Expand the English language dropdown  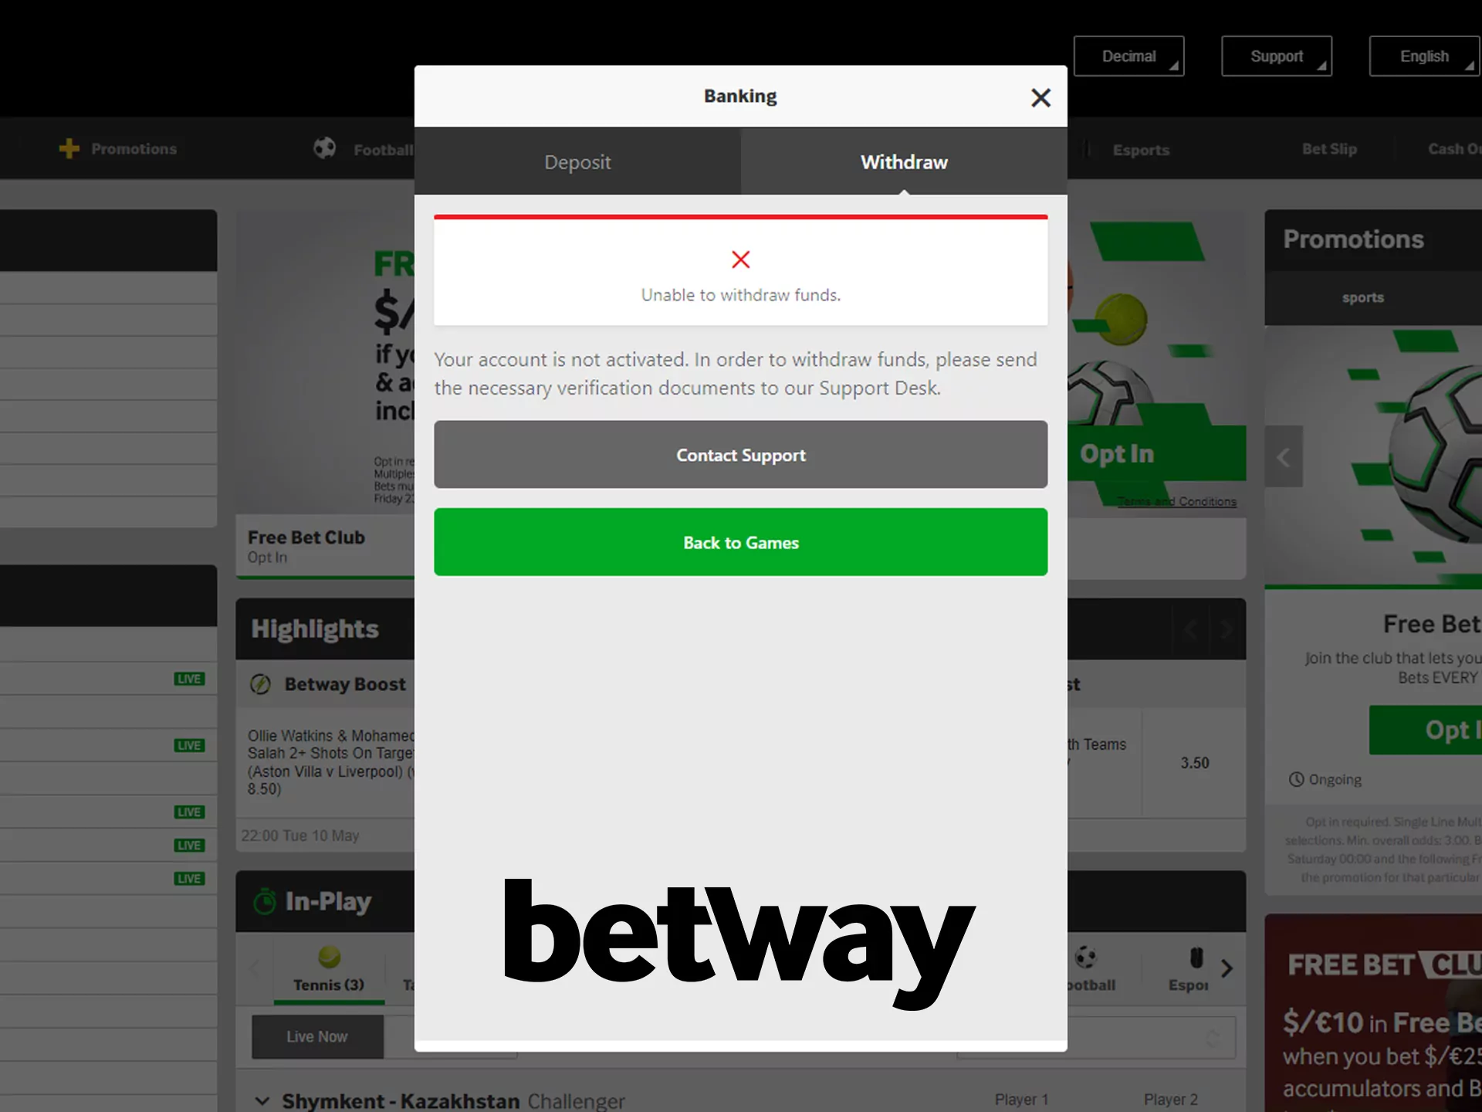(1423, 56)
